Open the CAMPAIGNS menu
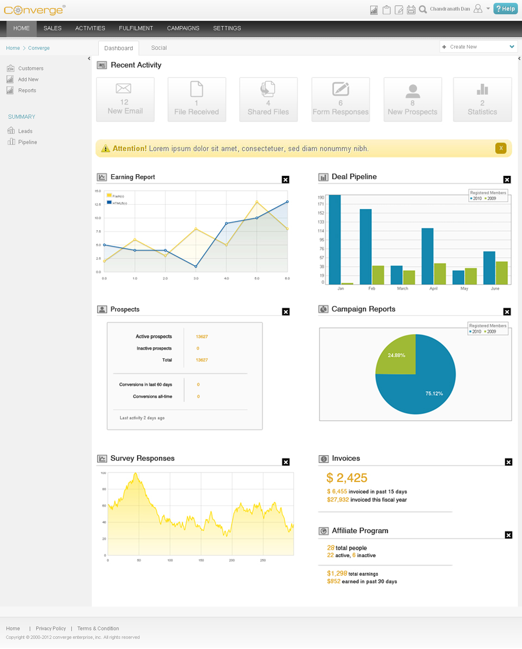Image resolution: width=522 pixels, height=649 pixels. (183, 28)
